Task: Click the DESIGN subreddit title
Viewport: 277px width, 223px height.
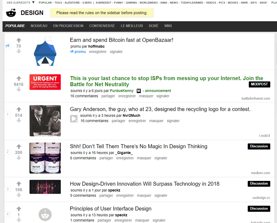Action: point(32,13)
